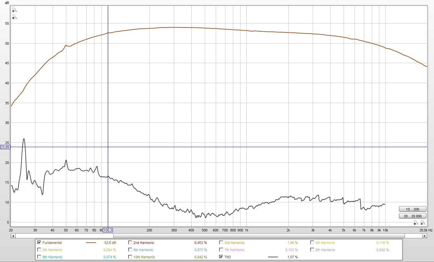434x262 pixels.
Task: Turn on the 7th Harmonic trace
Action: (221, 250)
